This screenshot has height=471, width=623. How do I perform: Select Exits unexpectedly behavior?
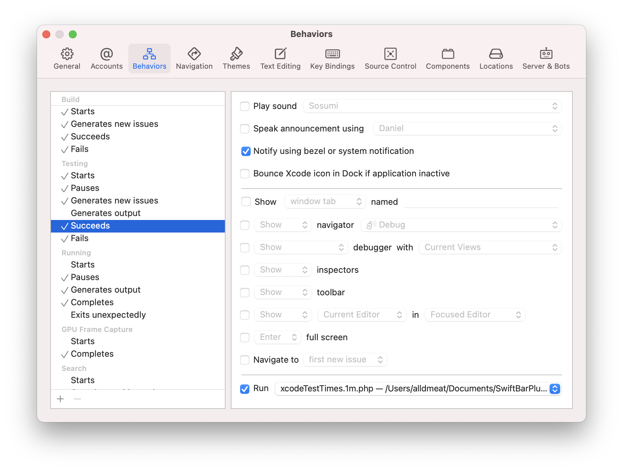pos(138,315)
